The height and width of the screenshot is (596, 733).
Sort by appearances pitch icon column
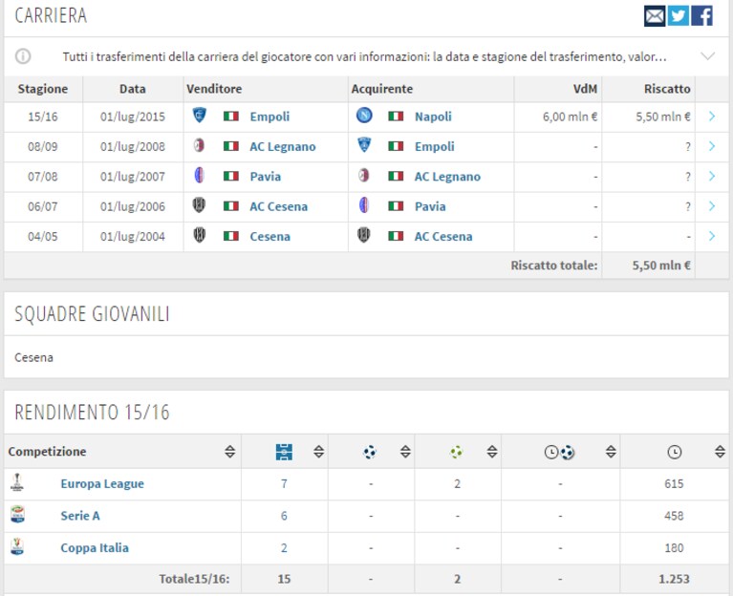pos(318,452)
